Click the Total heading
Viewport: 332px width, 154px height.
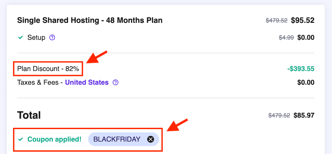pyautogui.click(x=29, y=116)
